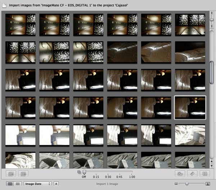Open the Image Date sort dropdown
The image size is (216, 190).
[x=37, y=184]
